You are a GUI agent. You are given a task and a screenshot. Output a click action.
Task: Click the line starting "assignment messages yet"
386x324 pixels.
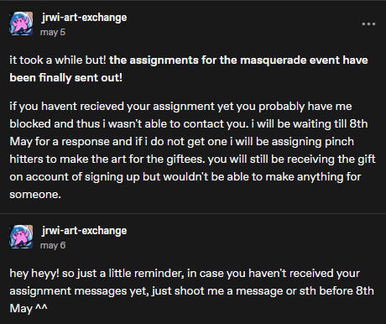[191, 291]
